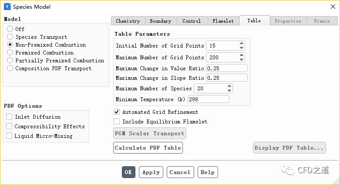Image resolution: width=340 pixels, height=185 pixels.
Task: Click the Fluent app icon in title bar
Action: [x=7, y=7]
